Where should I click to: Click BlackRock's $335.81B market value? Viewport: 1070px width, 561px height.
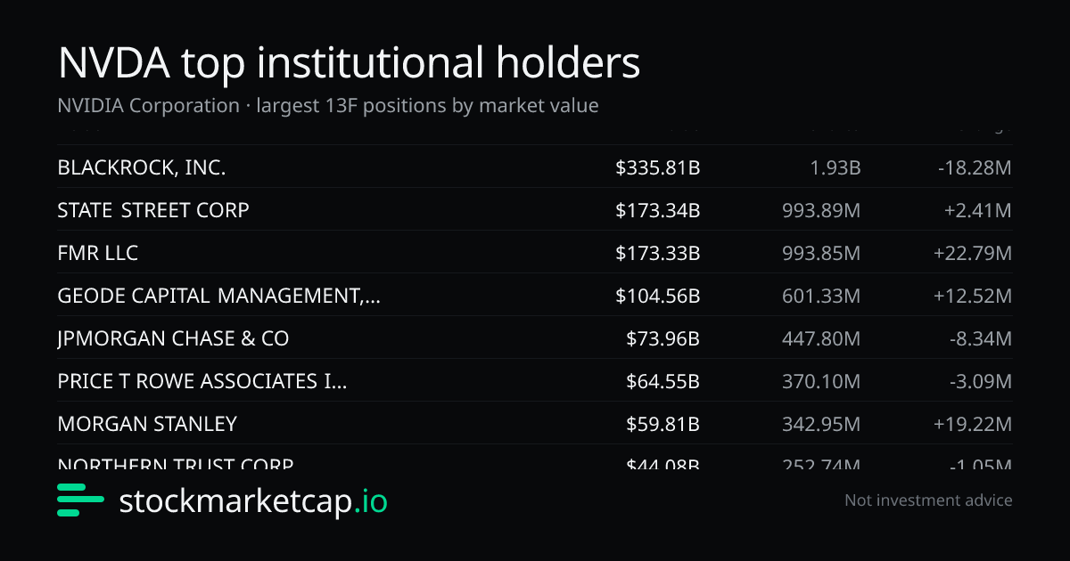[657, 167]
